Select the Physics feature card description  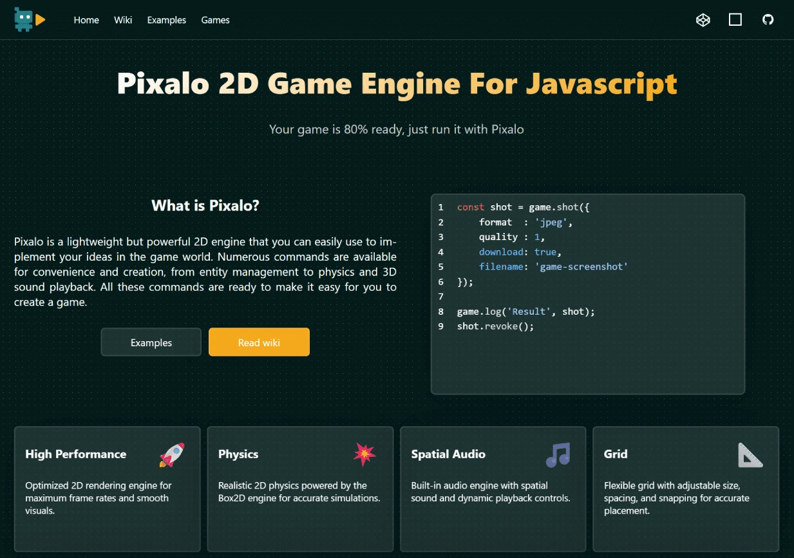click(299, 492)
